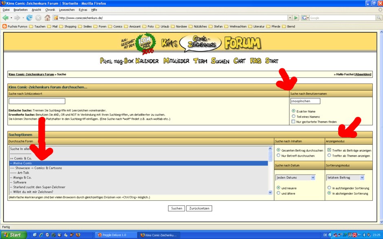Open the Lesezeichen menu
Image resolution: width=383 pixels, height=239 pixels.
67,9
